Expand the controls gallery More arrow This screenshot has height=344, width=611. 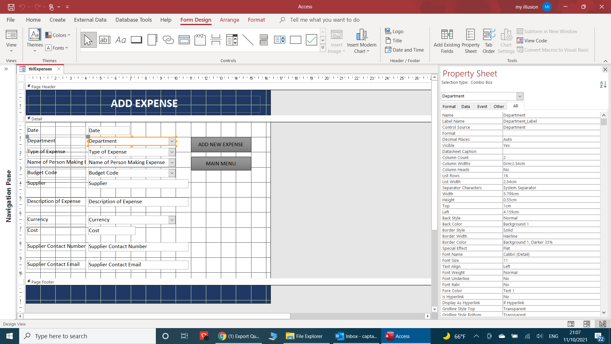[323, 48]
